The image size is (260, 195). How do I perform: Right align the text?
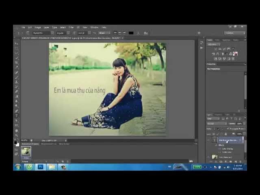tap(124, 33)
